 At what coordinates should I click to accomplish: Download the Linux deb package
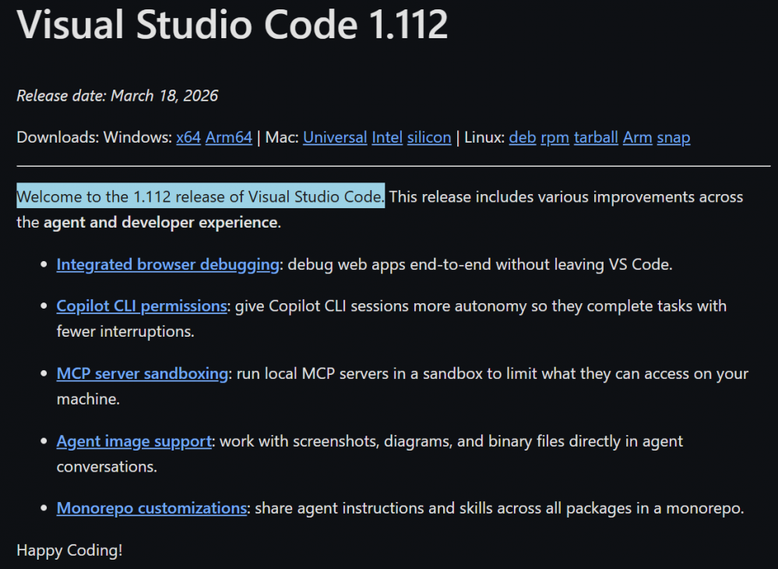click(523, 138)
